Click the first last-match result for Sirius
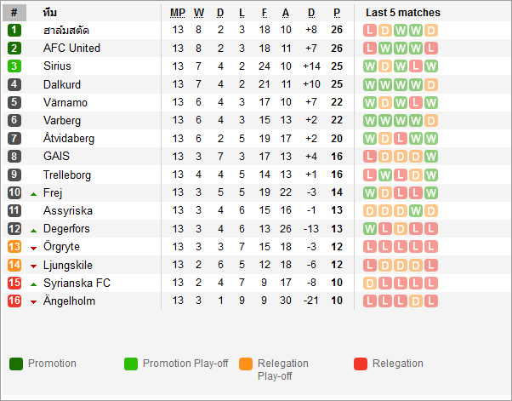The width and height of the screenshot is (512, 401). (370, 66)
